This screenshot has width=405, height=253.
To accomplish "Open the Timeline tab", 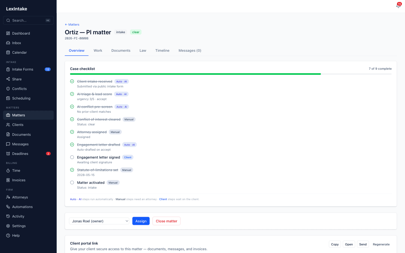I will click(x=162, y=51).
